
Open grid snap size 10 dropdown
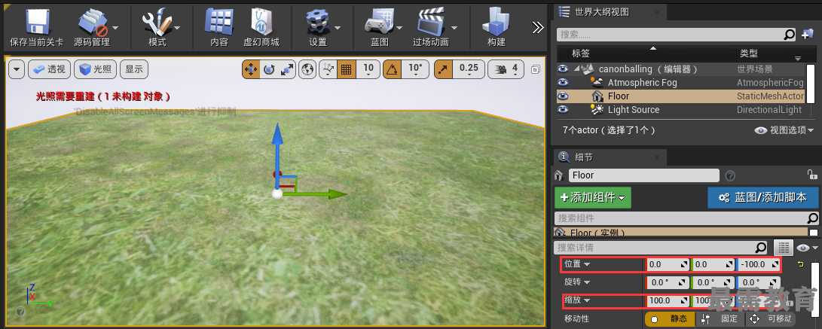[368, 69]
